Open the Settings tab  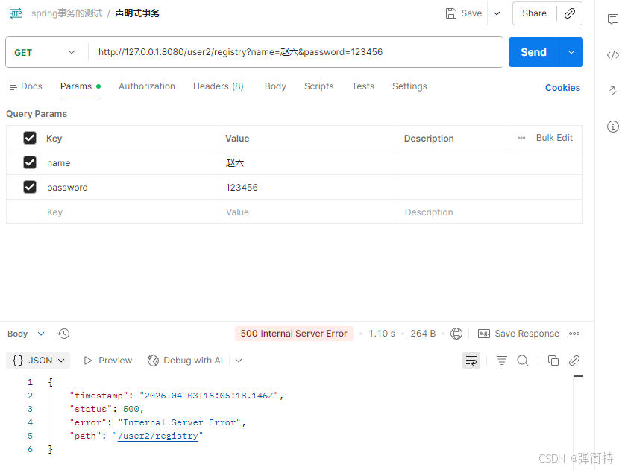(409, 86)
